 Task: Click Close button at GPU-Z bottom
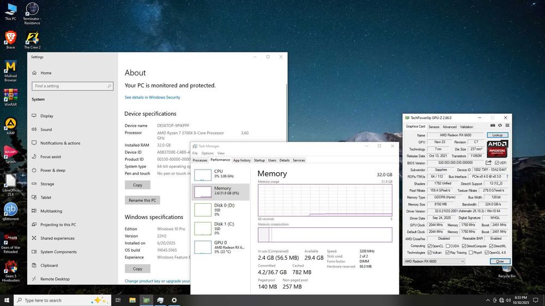tap(500, 261)
